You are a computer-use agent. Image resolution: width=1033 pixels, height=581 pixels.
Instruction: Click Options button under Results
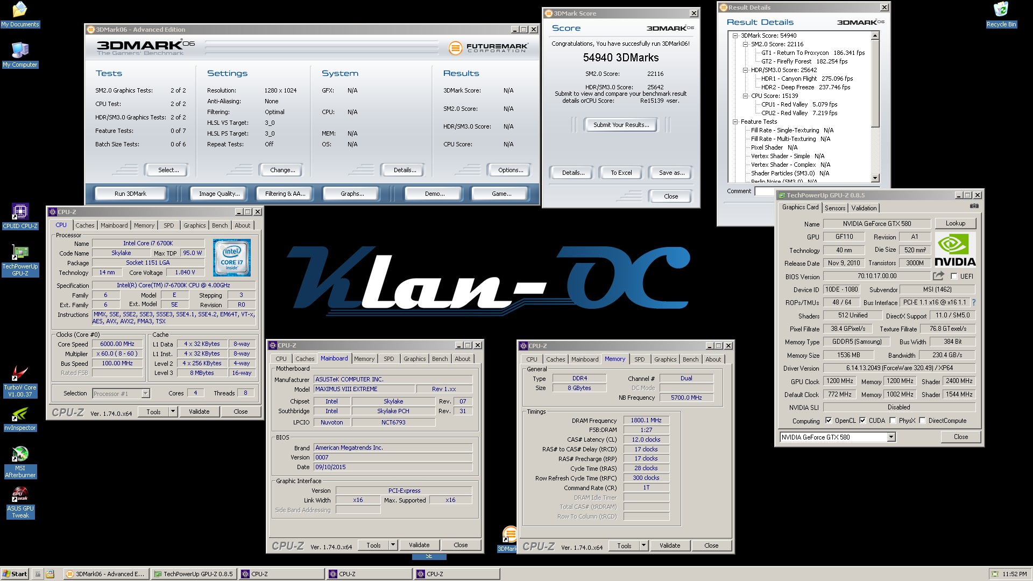[x=510, y=170]
